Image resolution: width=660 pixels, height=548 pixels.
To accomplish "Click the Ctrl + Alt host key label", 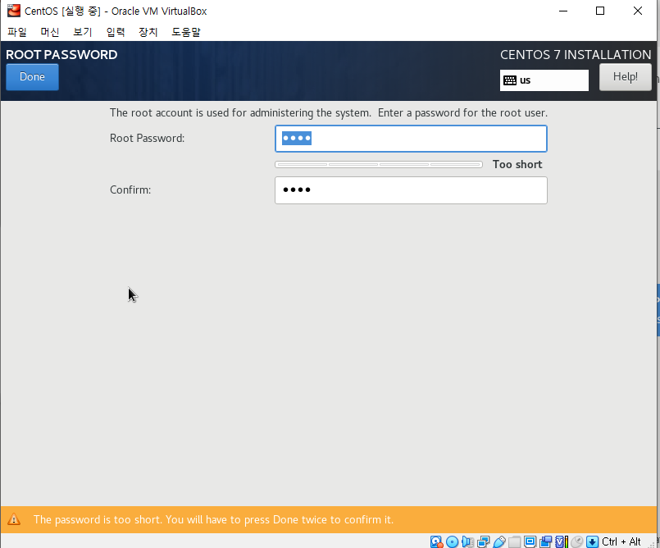I will [x=621, y=541].
